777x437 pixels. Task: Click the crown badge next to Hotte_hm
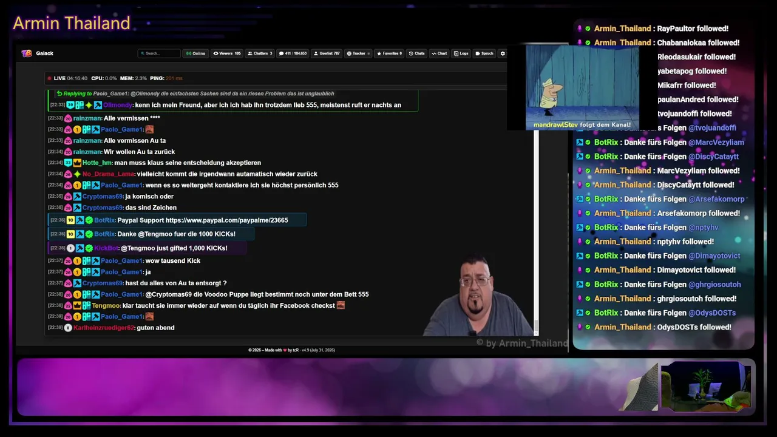click(77, 163)
